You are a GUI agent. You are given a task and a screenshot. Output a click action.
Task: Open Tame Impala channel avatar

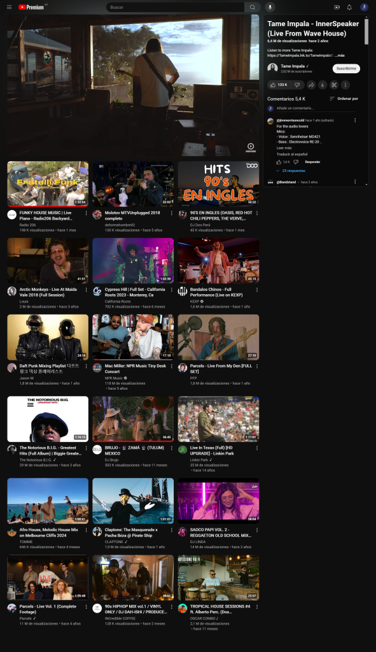pyautogui.click(x=272, y=68)
